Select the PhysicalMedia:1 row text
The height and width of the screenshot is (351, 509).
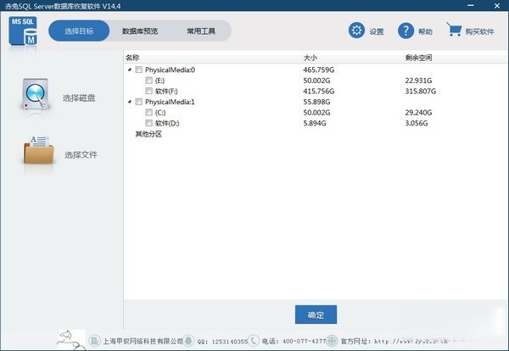[170, 102]
